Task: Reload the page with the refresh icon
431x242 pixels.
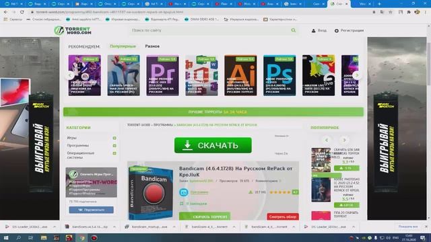Action: point(22,12)
